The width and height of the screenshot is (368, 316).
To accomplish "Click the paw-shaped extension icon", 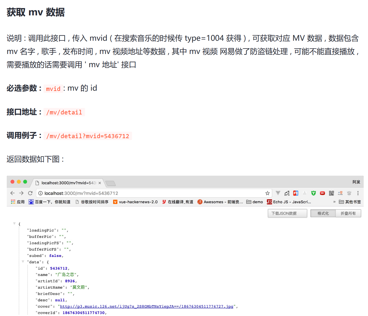I will pos(349,193).
